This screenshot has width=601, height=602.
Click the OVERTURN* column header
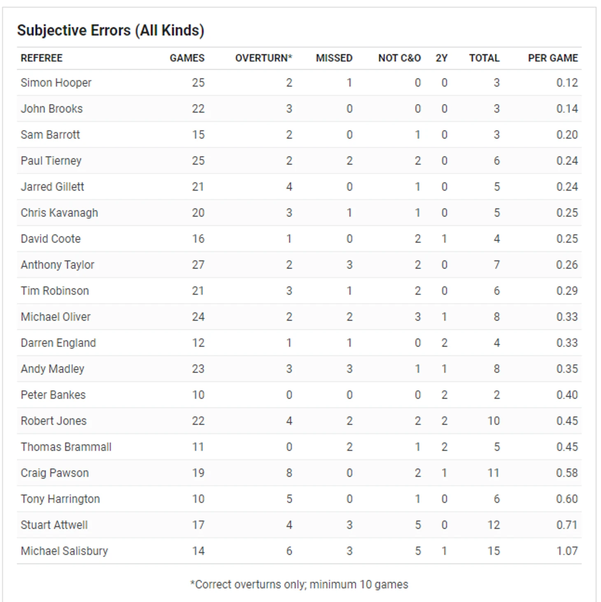tap(263, 58)
